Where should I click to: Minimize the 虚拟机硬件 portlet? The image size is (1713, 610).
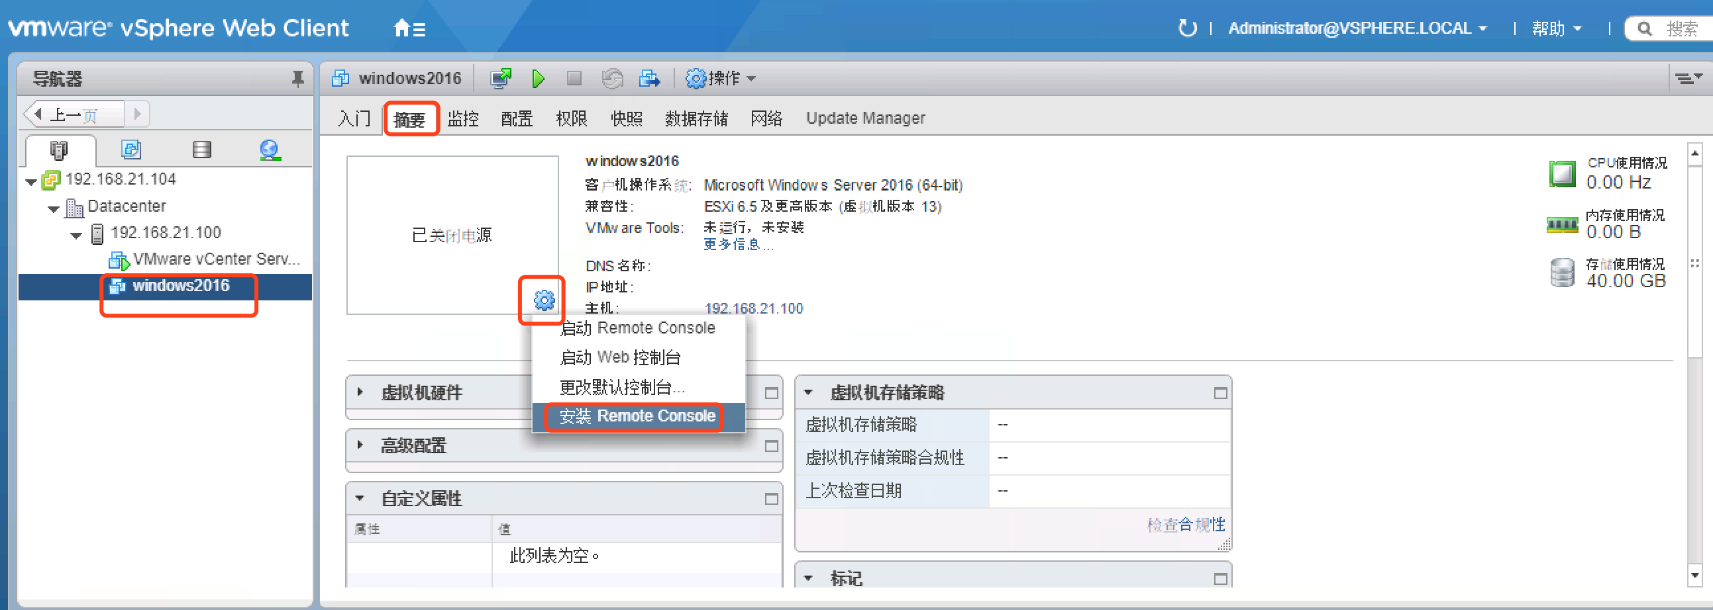point(772,394)
